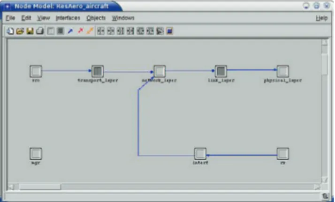
Task: Click the vertical scrollbar up arrow
Action: click(325, 43)
